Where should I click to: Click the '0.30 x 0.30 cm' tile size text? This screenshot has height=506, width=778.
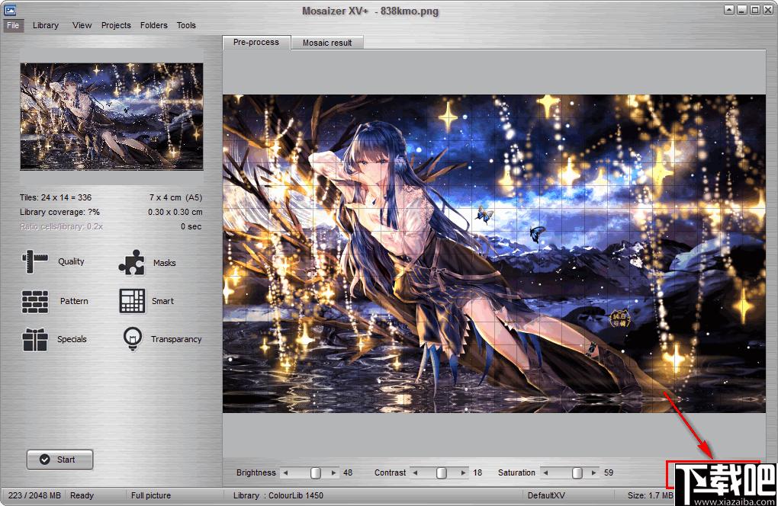(x=175, y=212)
